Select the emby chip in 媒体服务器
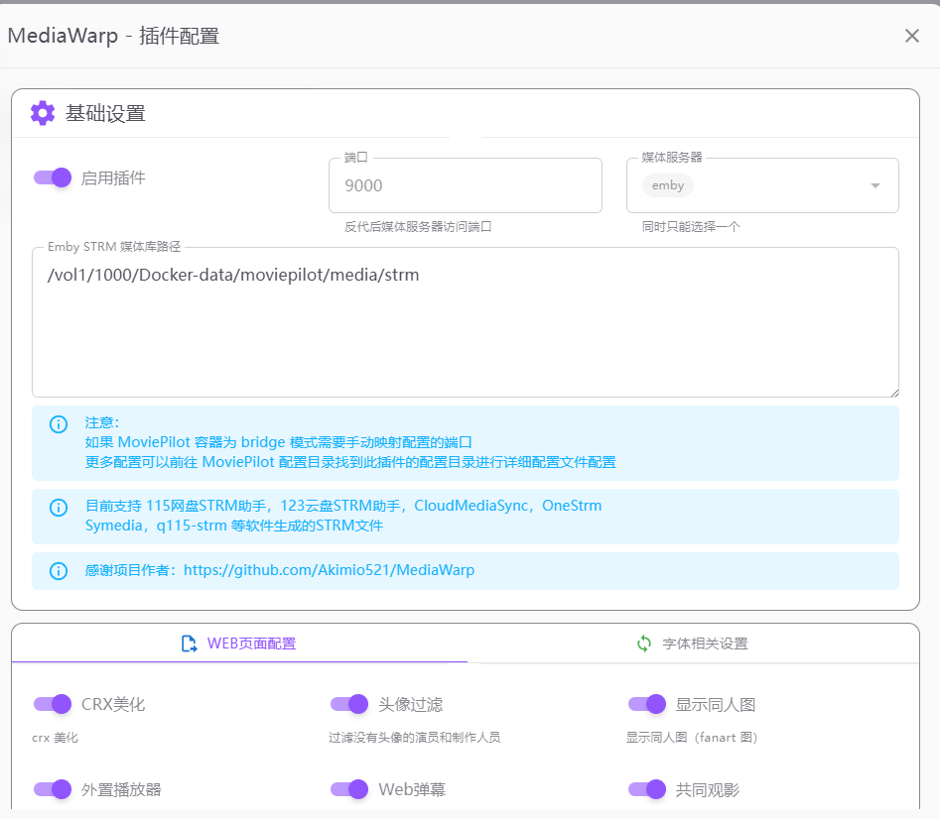This screenshot has height=819, width=940. point(668,185)
